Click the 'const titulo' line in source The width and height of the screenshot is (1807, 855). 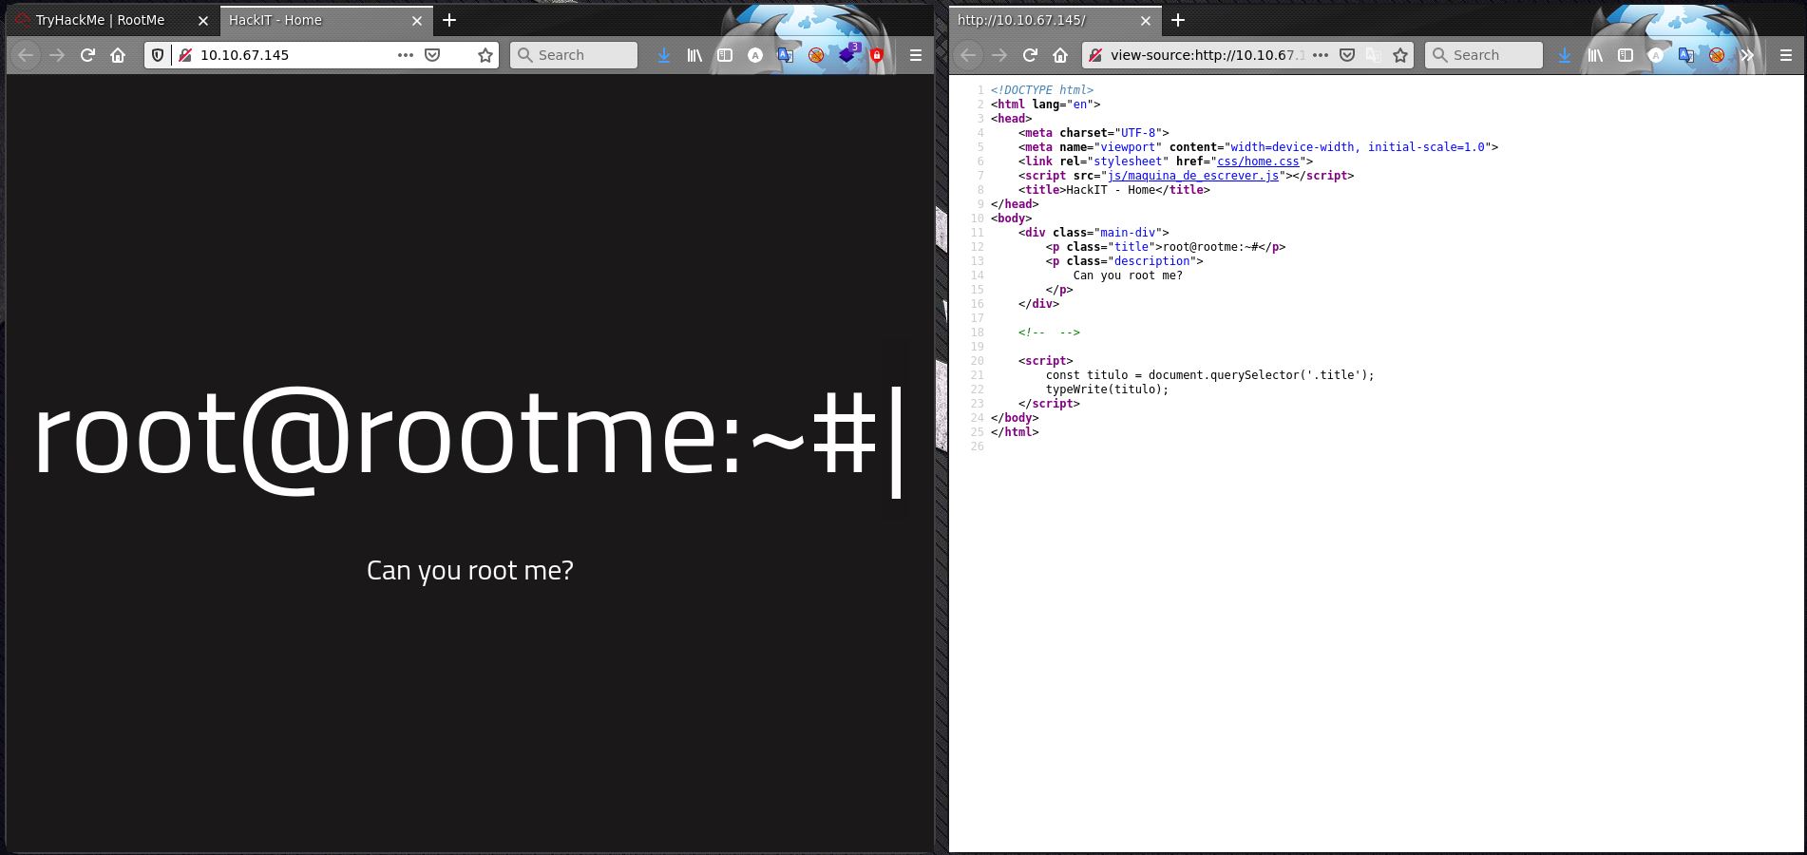(x=1210, y=375)
